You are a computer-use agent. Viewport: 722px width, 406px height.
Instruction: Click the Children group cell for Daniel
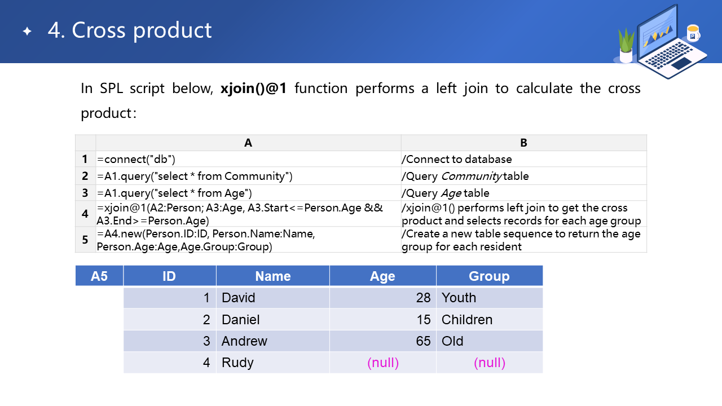[x=489, y=320]
